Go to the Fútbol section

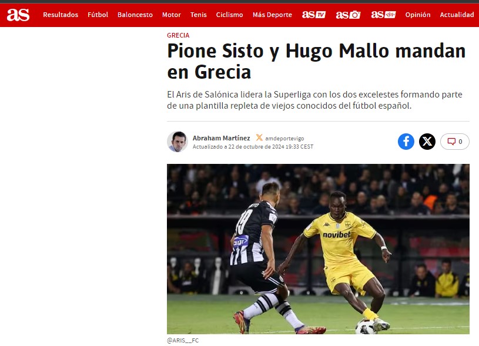98,15
